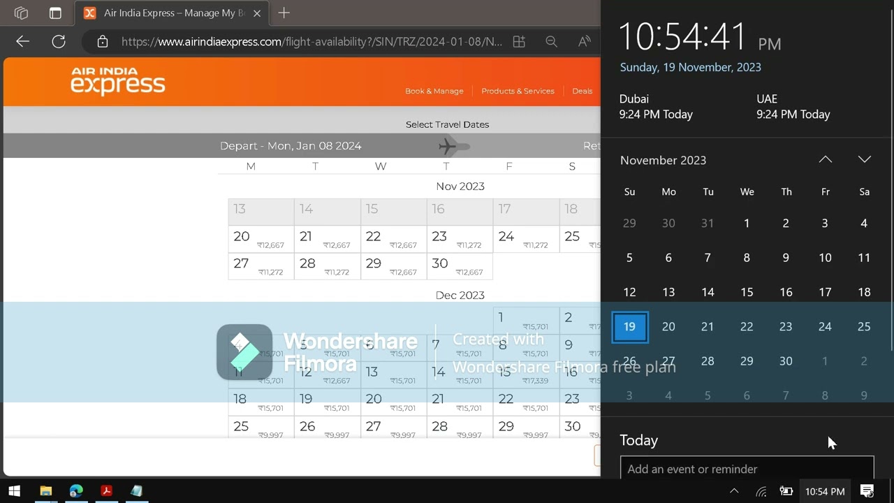Click the 10:54 PM taskbar clock
This screenshot has height=503, width=894.
(x=825, y=492)
